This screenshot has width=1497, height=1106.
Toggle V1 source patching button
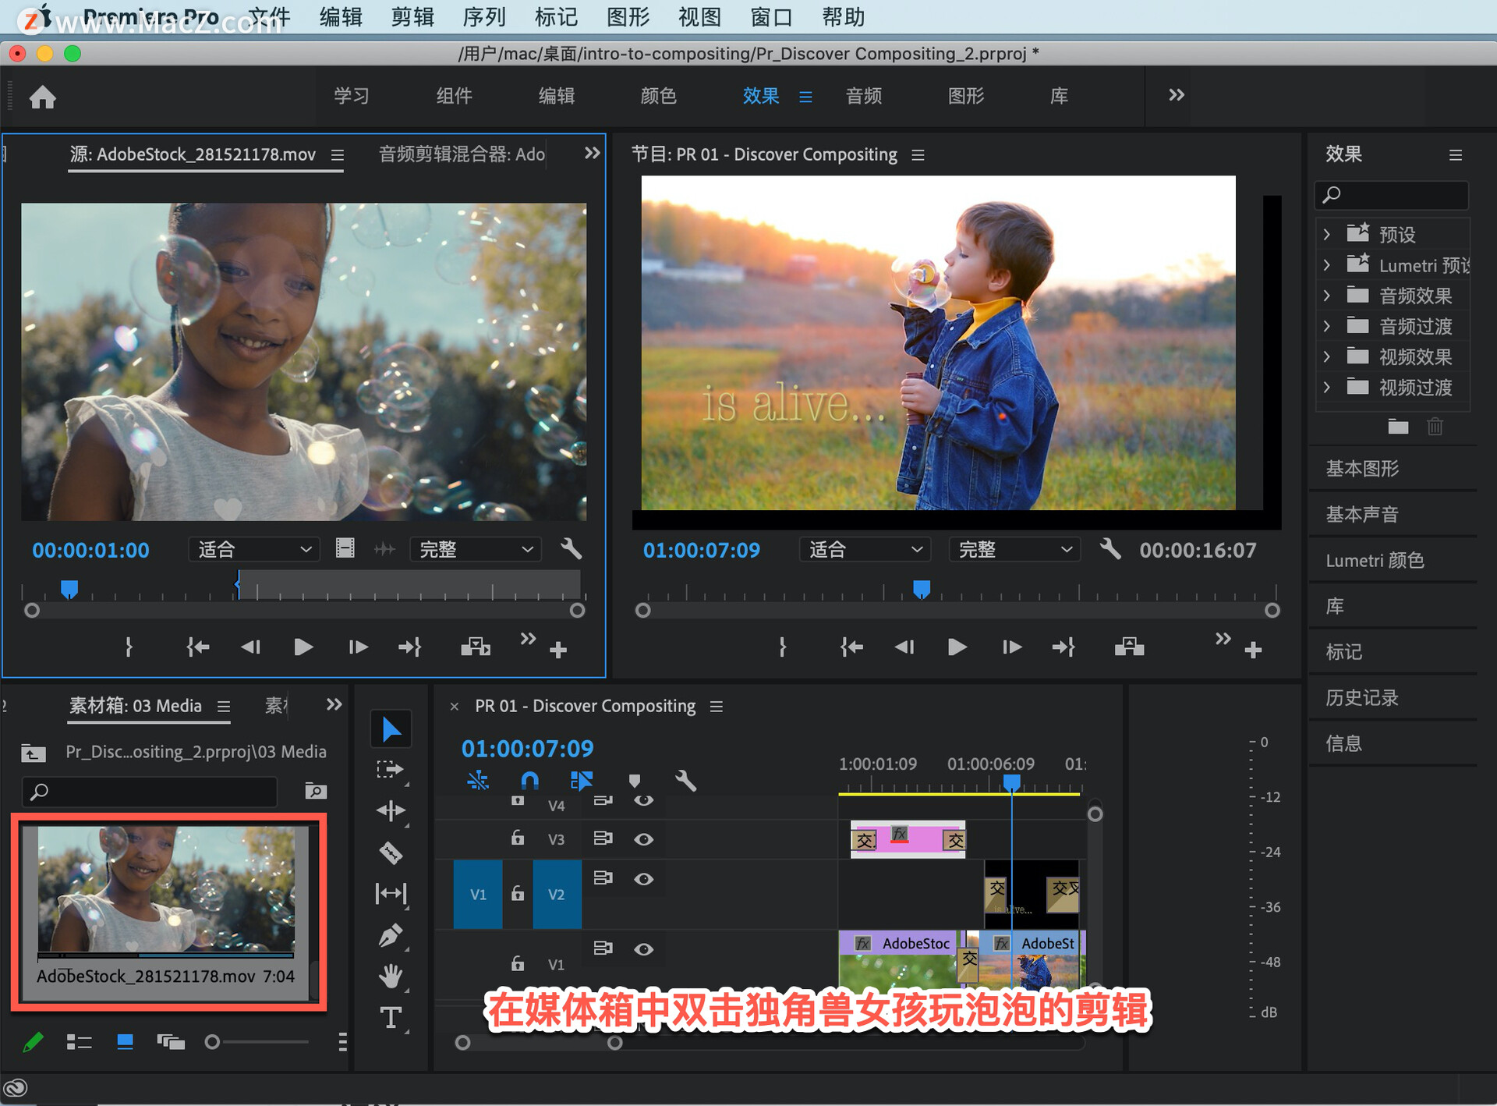click(478, 894)
